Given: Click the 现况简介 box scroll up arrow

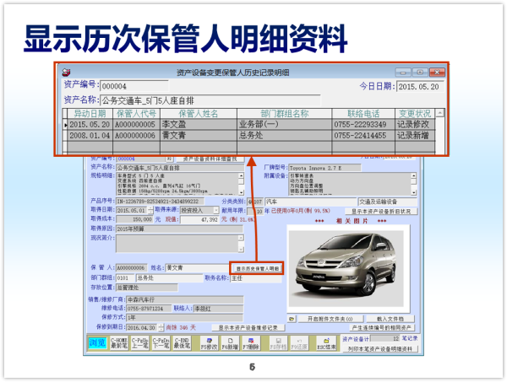Looking at the screenshot, I should [241, 238].
